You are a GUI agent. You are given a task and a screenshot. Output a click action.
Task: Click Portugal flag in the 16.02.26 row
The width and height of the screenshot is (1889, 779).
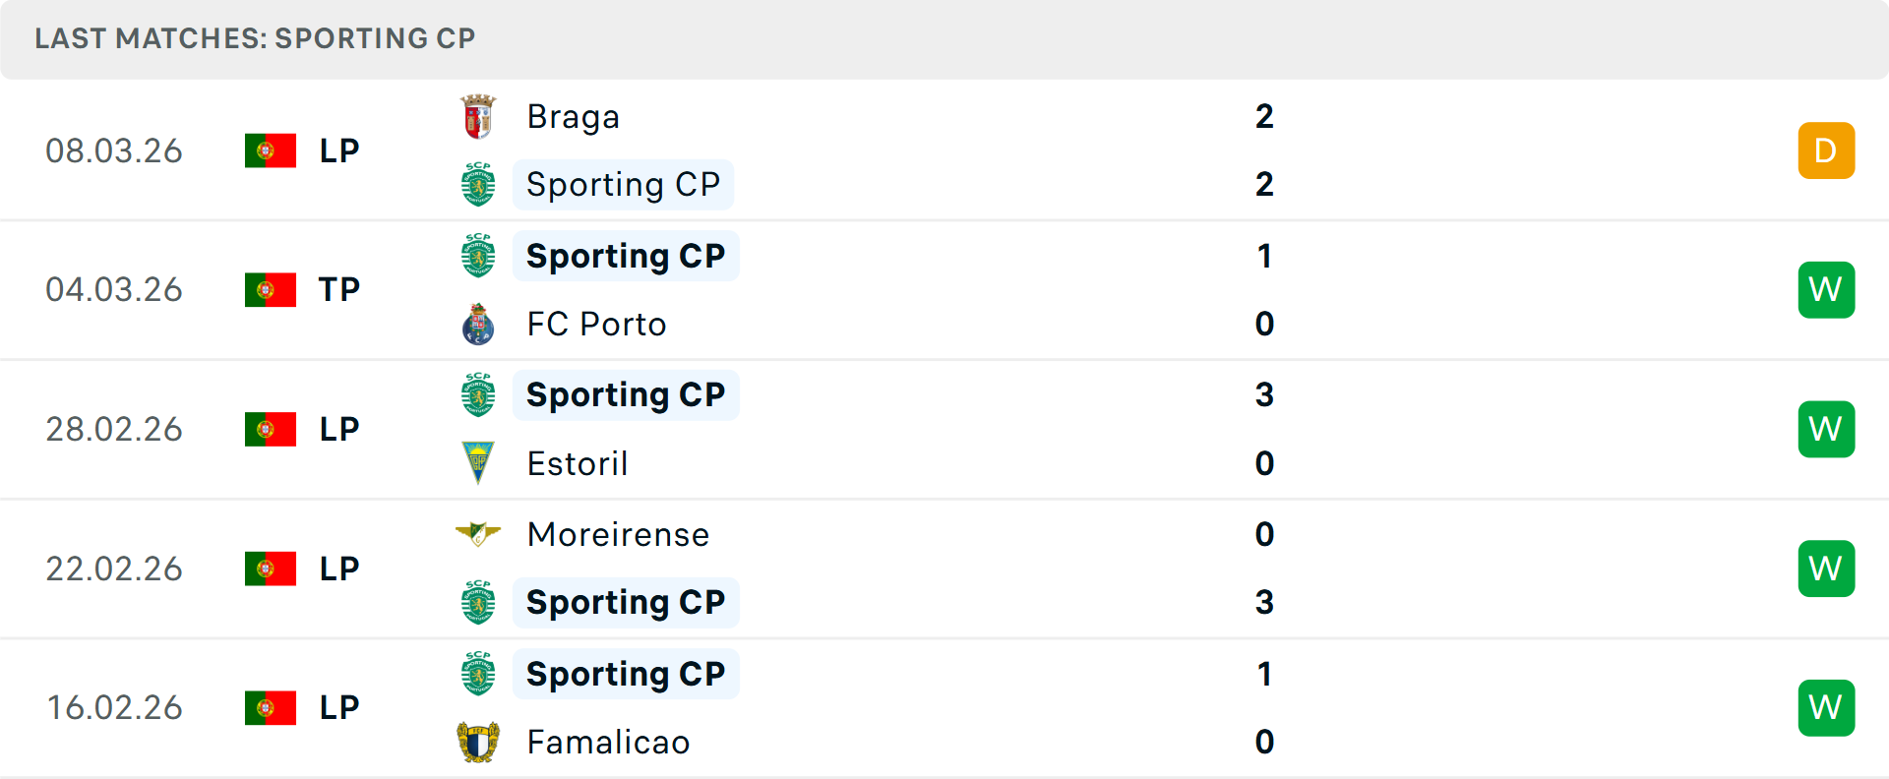(x=271, y=708)
